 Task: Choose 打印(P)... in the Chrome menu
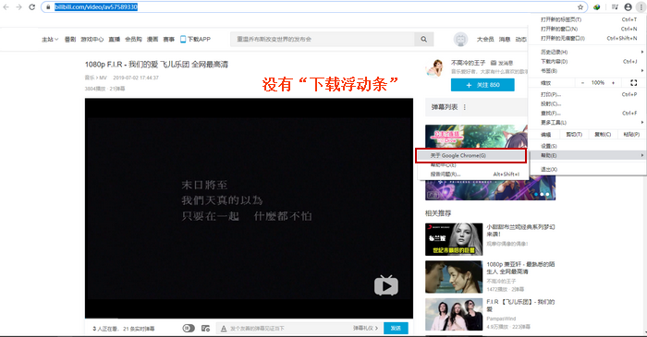coord(587,94)
